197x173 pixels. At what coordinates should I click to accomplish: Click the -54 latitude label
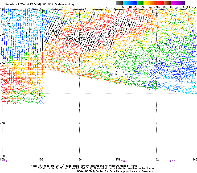pyautogui.click(x=2, y=63)
